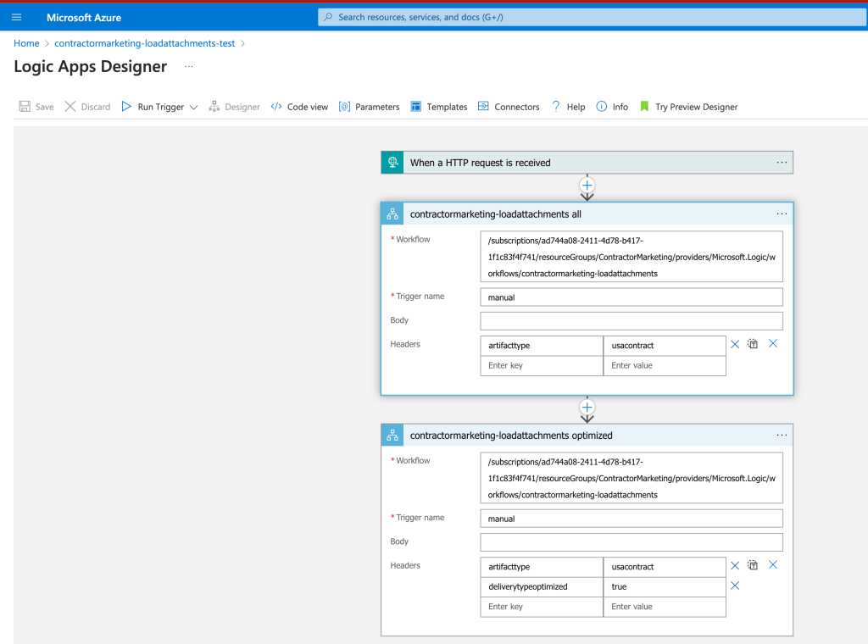This screenshot has height=644, width=868.
Task: Search resources, services, and docs field
Action: pos(593,17)
